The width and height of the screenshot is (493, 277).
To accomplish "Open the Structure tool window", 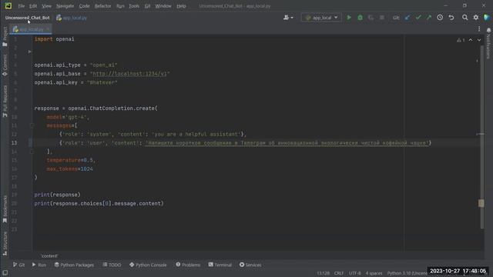I will (5, 243).
